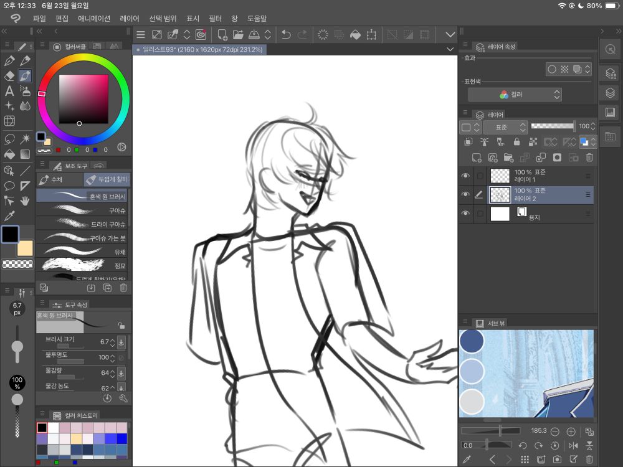This screenshot has width=623, height=467.
Task: Toggle visibility of 용지 layer
Action: [x=465, y=213]
